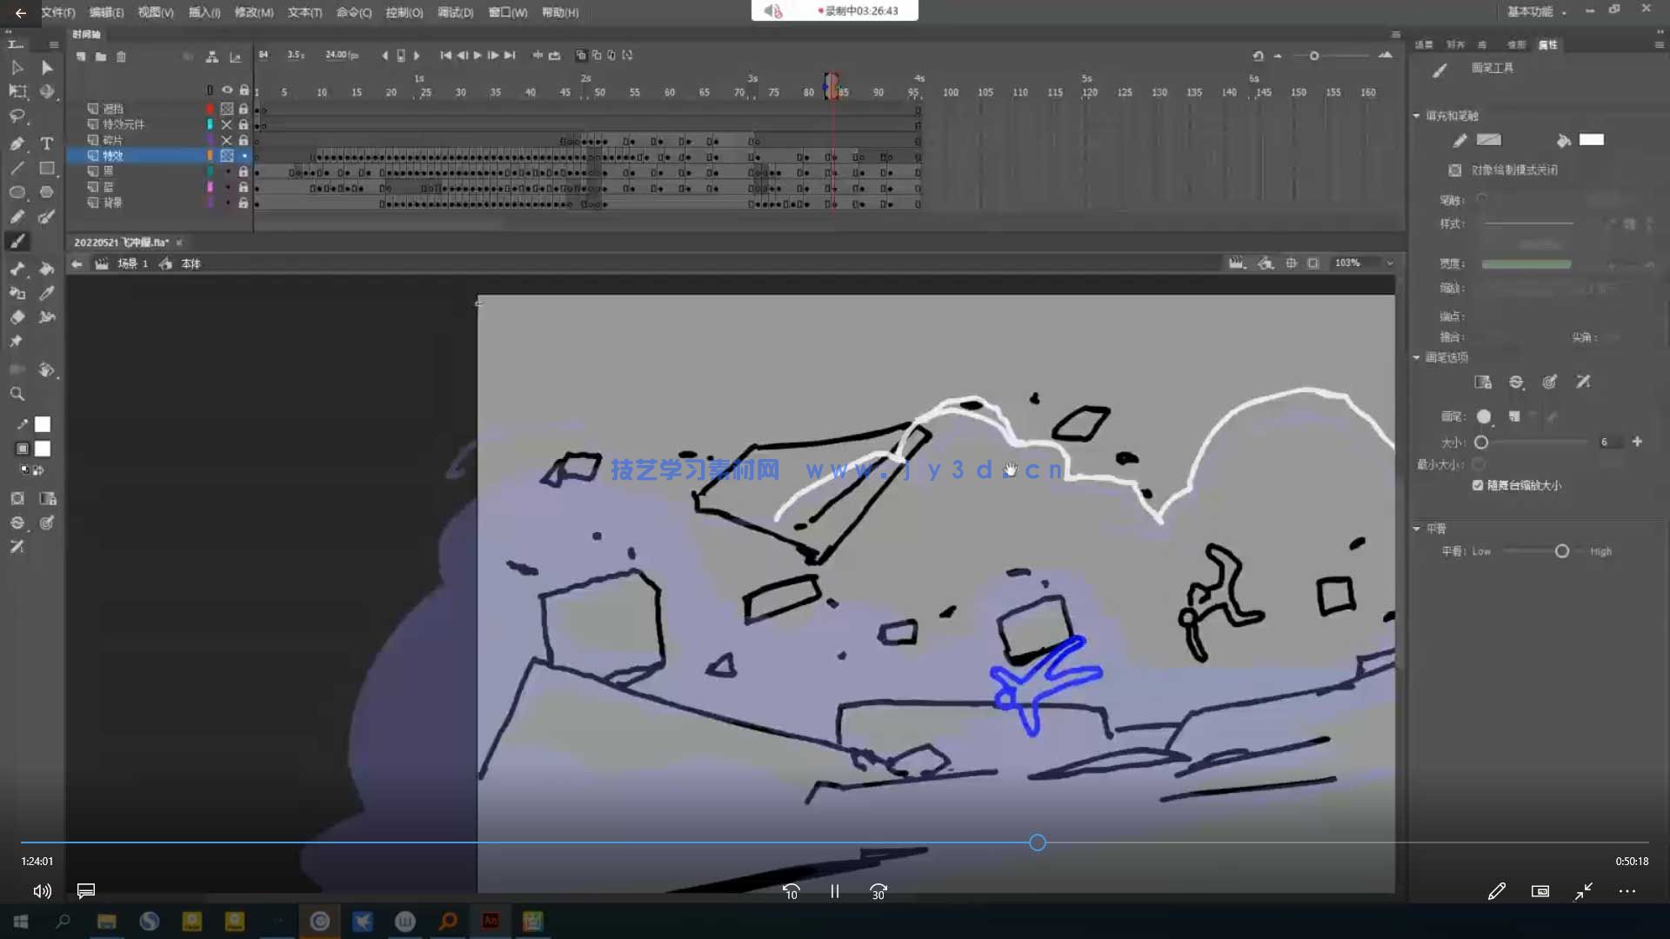
Task: Pick the Rectangle tool
Action: (x=47, y=168)
